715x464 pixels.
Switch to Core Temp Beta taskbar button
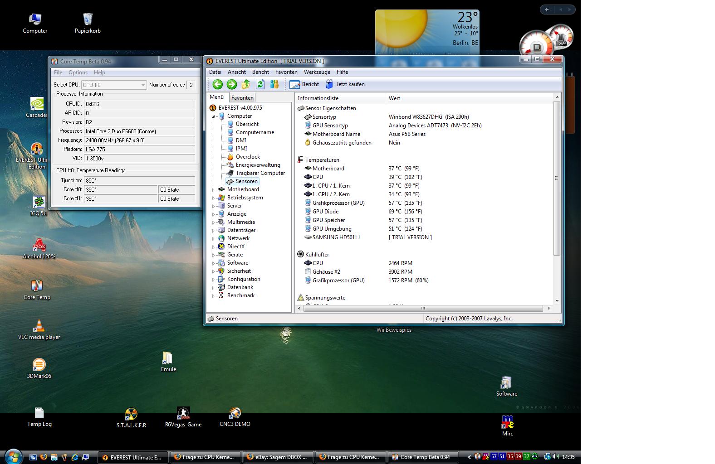[423, 457]
